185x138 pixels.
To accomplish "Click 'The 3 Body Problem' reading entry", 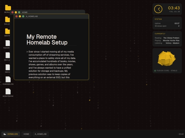I will (x=171, y=38).
